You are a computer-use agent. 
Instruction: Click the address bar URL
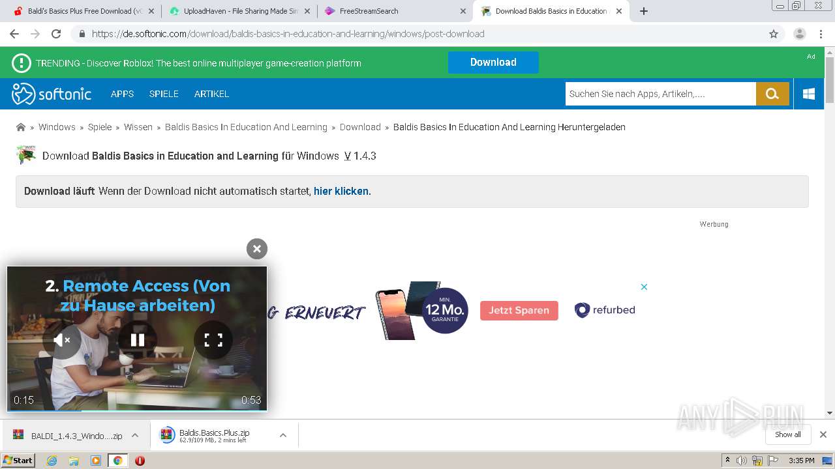288,34
